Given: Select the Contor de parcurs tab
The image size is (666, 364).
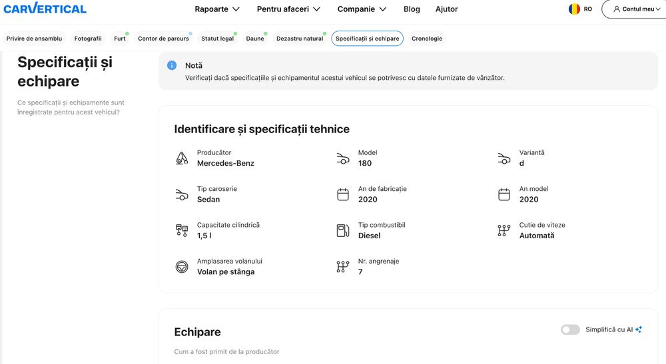Looking at the screenshot, I should tap(163, 39).
